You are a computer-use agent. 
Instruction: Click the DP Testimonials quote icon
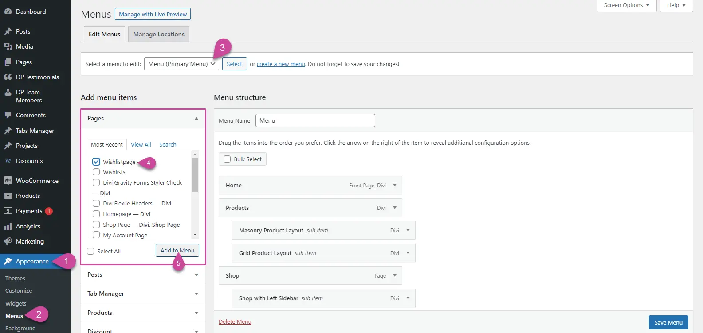click(8, 77)
